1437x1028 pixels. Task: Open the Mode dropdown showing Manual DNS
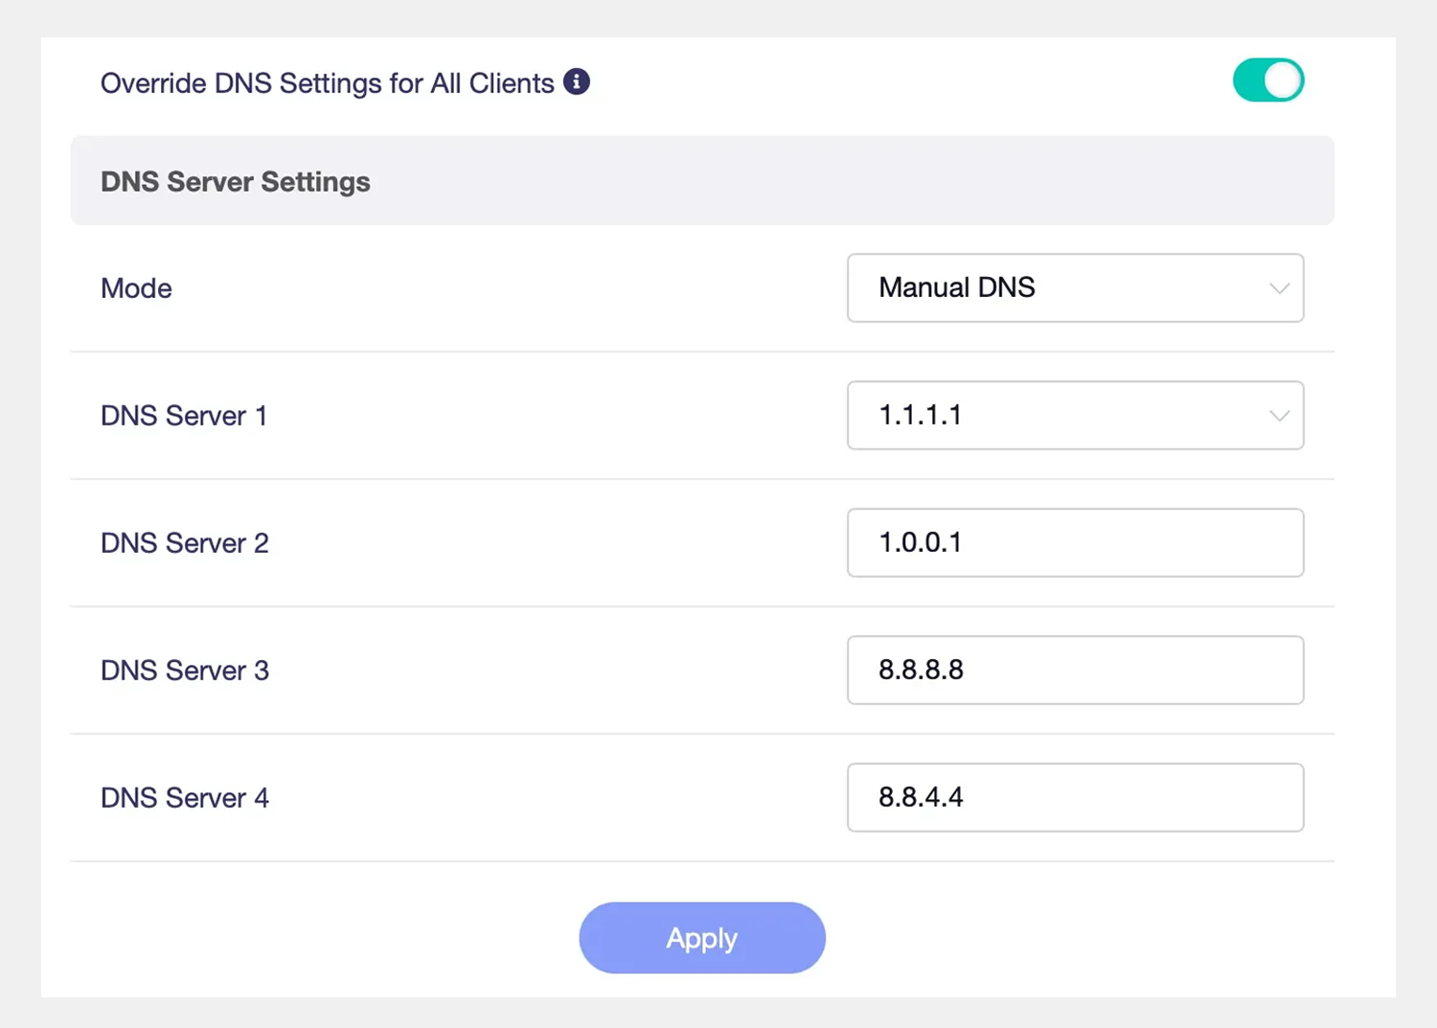tap(1075, 287)
